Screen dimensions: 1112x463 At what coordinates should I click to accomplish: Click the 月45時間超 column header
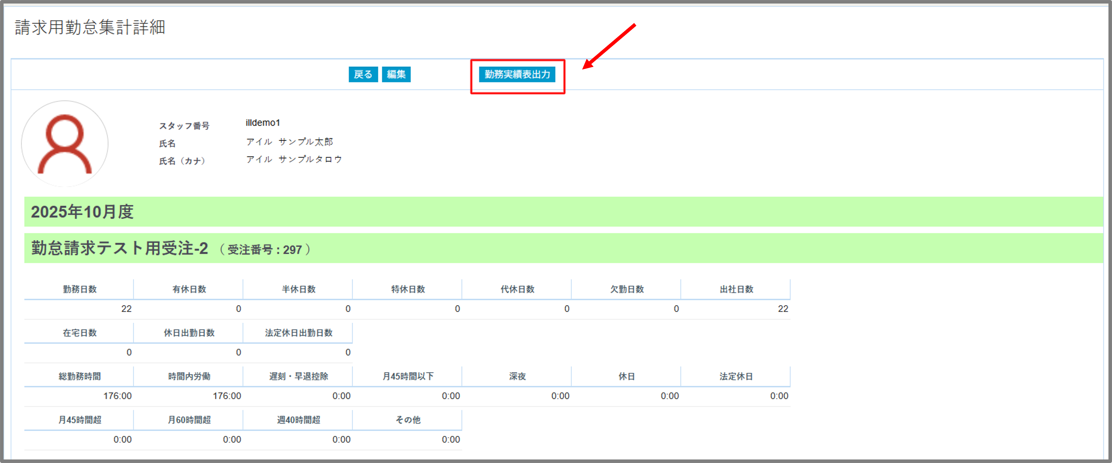pyautogui.click(x=79, y=420)
